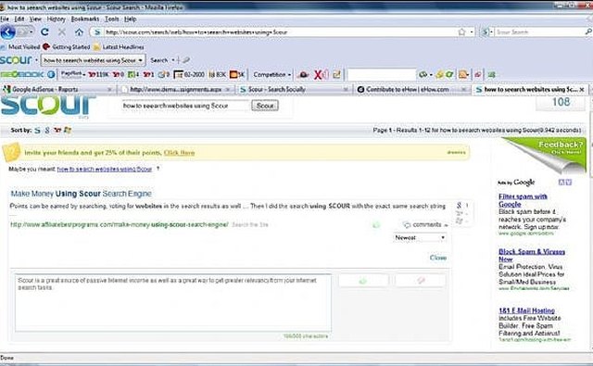Image resolution: width=593 pixels, height=366 pixels.
Task: Stop loading with the X icon
Action: click(x=62, y=32)
